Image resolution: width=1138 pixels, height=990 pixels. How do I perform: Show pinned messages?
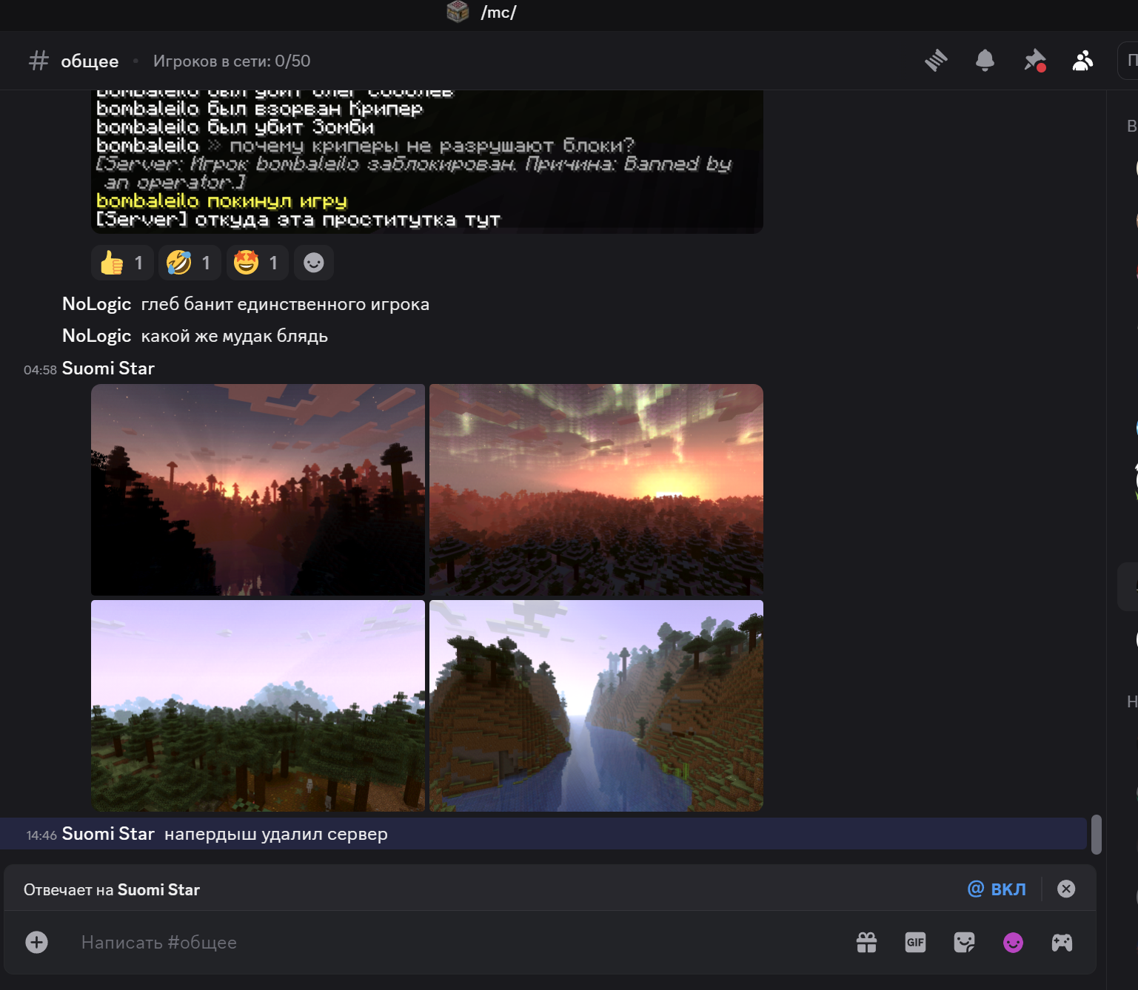coord(1034,61)
